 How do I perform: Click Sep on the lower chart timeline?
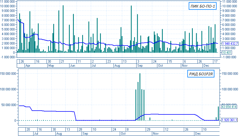coord(85,134)
